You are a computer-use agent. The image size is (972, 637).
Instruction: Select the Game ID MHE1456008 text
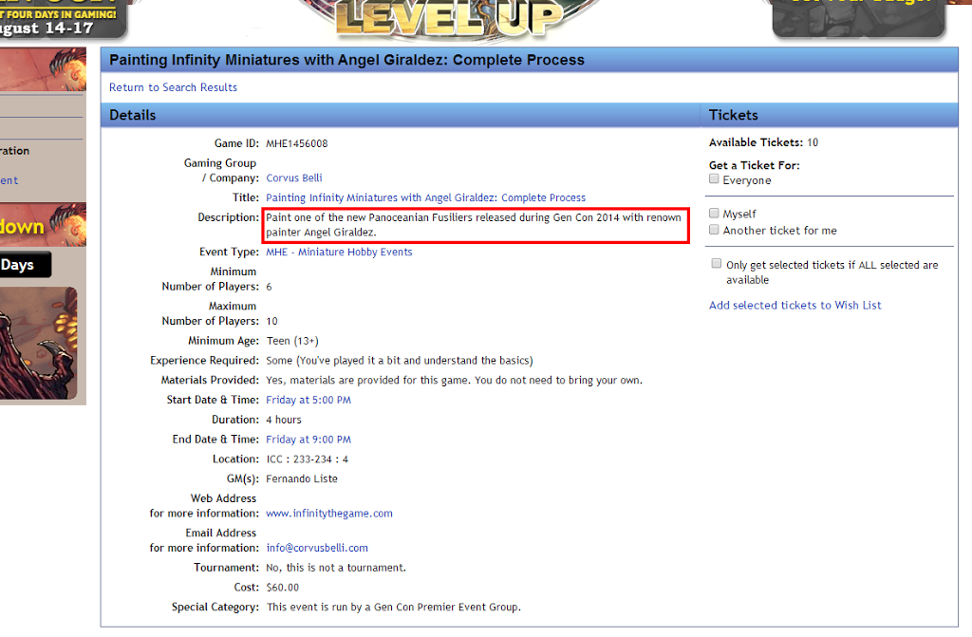coord(297,144)
